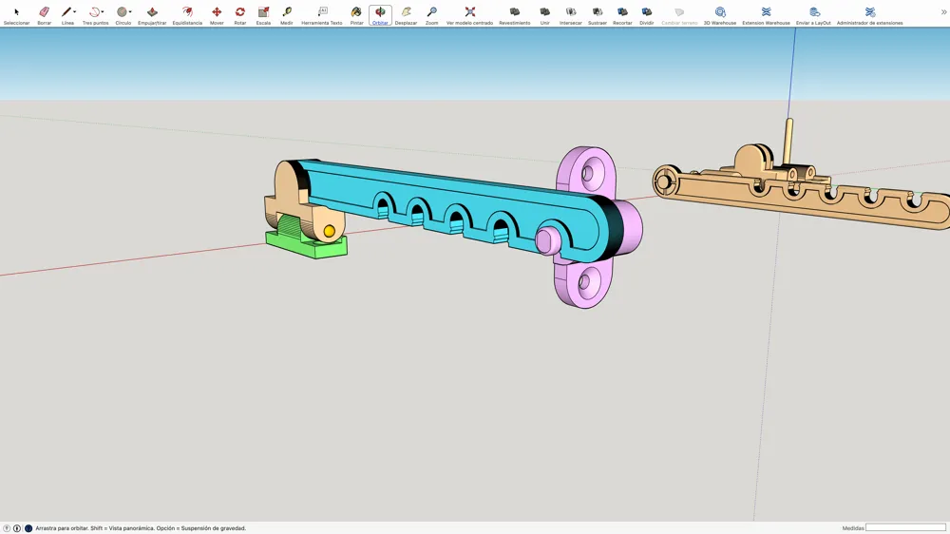Activate the Dividir solid tool

click(646, 14)
